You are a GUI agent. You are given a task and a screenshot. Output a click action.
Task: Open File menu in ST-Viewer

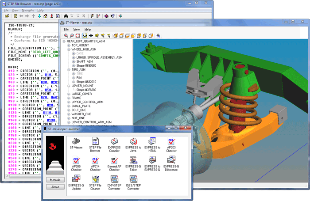(x=66, y=30)
